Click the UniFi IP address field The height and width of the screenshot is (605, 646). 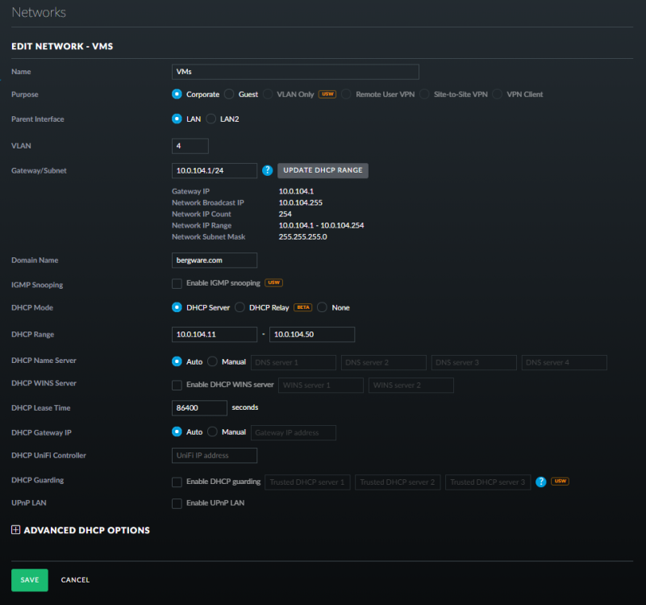click(215, 456)
